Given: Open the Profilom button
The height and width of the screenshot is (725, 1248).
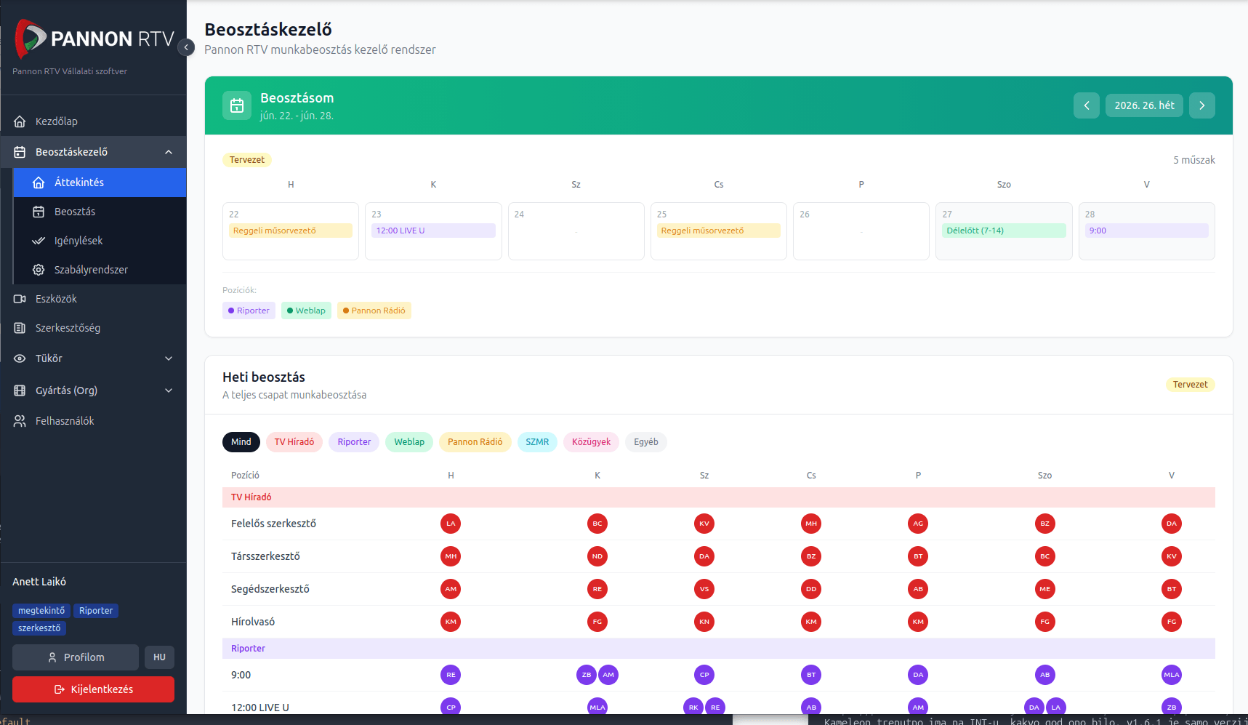Looking at the screenshot, I should (76, 657).
